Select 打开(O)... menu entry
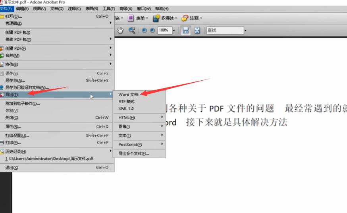 (x=57, y=16)
